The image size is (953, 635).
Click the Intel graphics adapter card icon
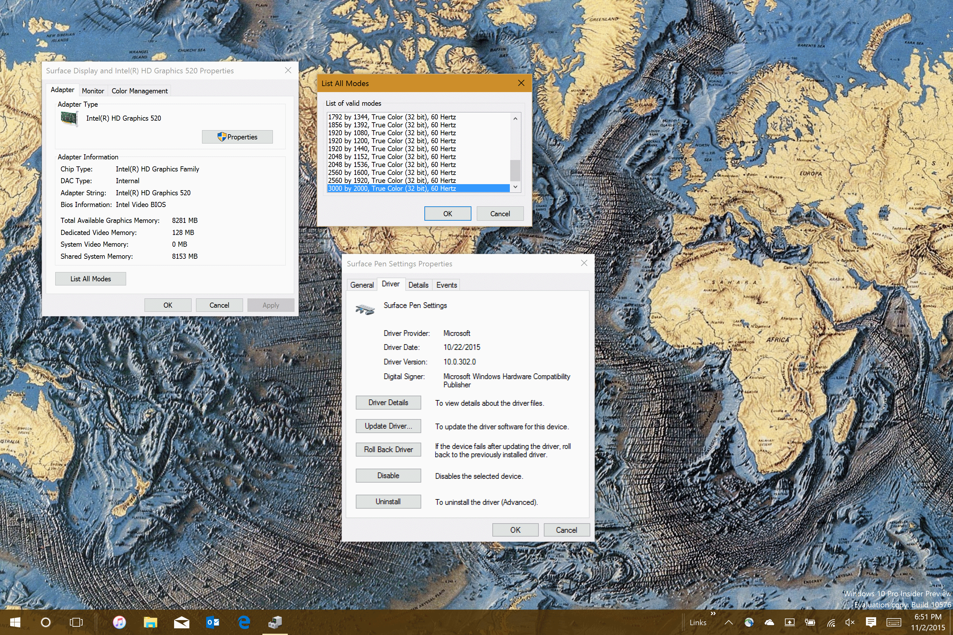[69, 119]
